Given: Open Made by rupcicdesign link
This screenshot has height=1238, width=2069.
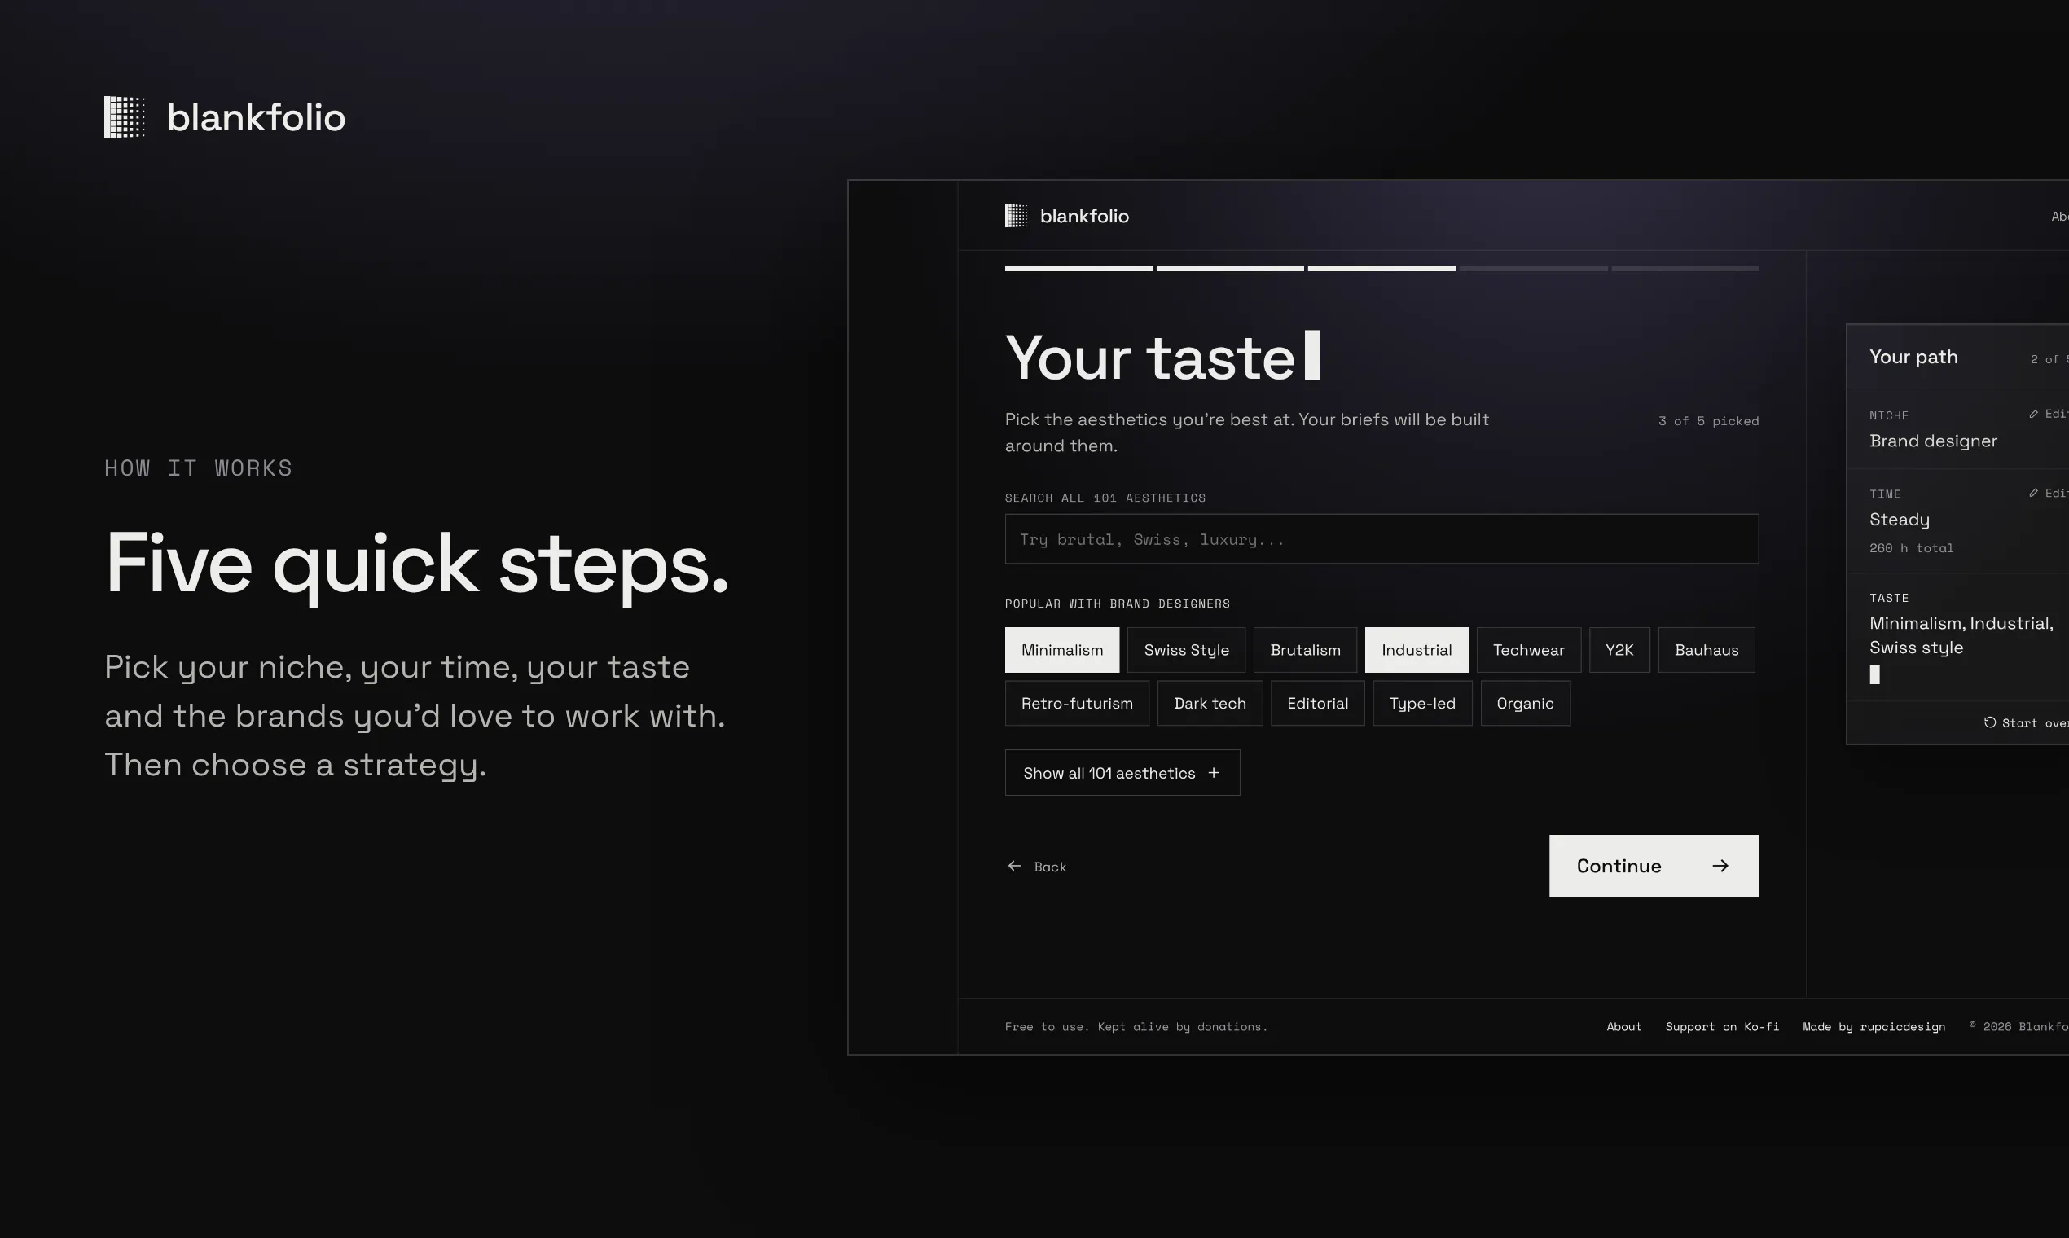Looking at the screenshot, I should click(1874, 1027).
